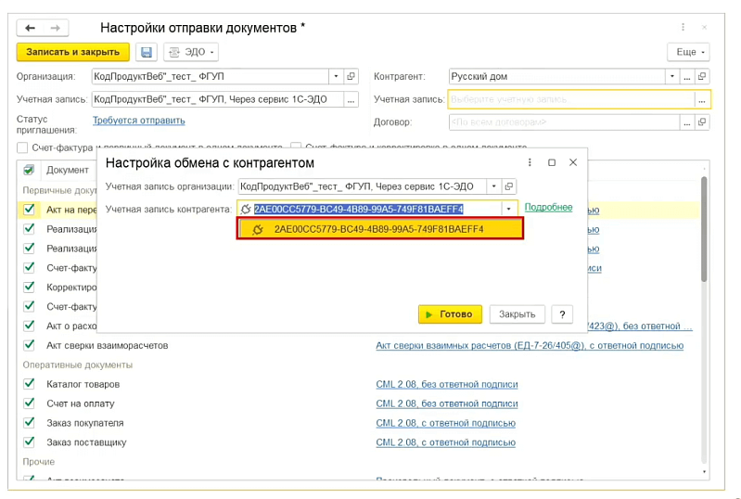The width and height of the screenshot is (741, 499).
Task: Open the Организация record via open icon
Action: click(x=351, y=77)
